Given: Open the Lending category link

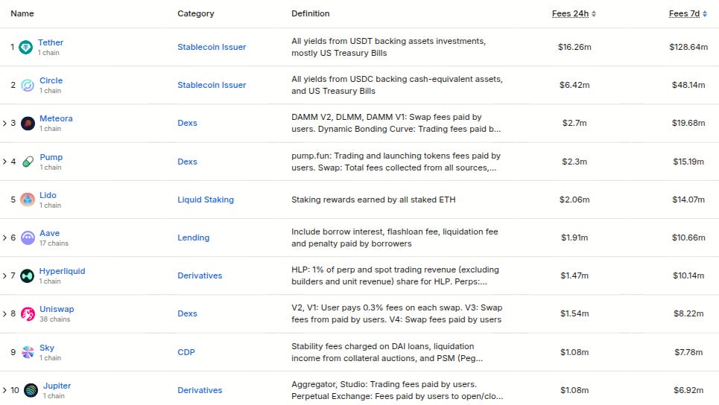Looking at the screenshot, I should 194,237.
